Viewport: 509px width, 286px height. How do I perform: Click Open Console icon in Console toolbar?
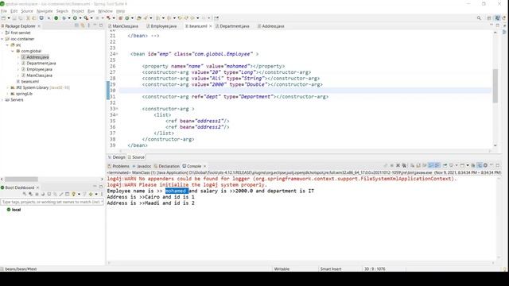point(462,165)
